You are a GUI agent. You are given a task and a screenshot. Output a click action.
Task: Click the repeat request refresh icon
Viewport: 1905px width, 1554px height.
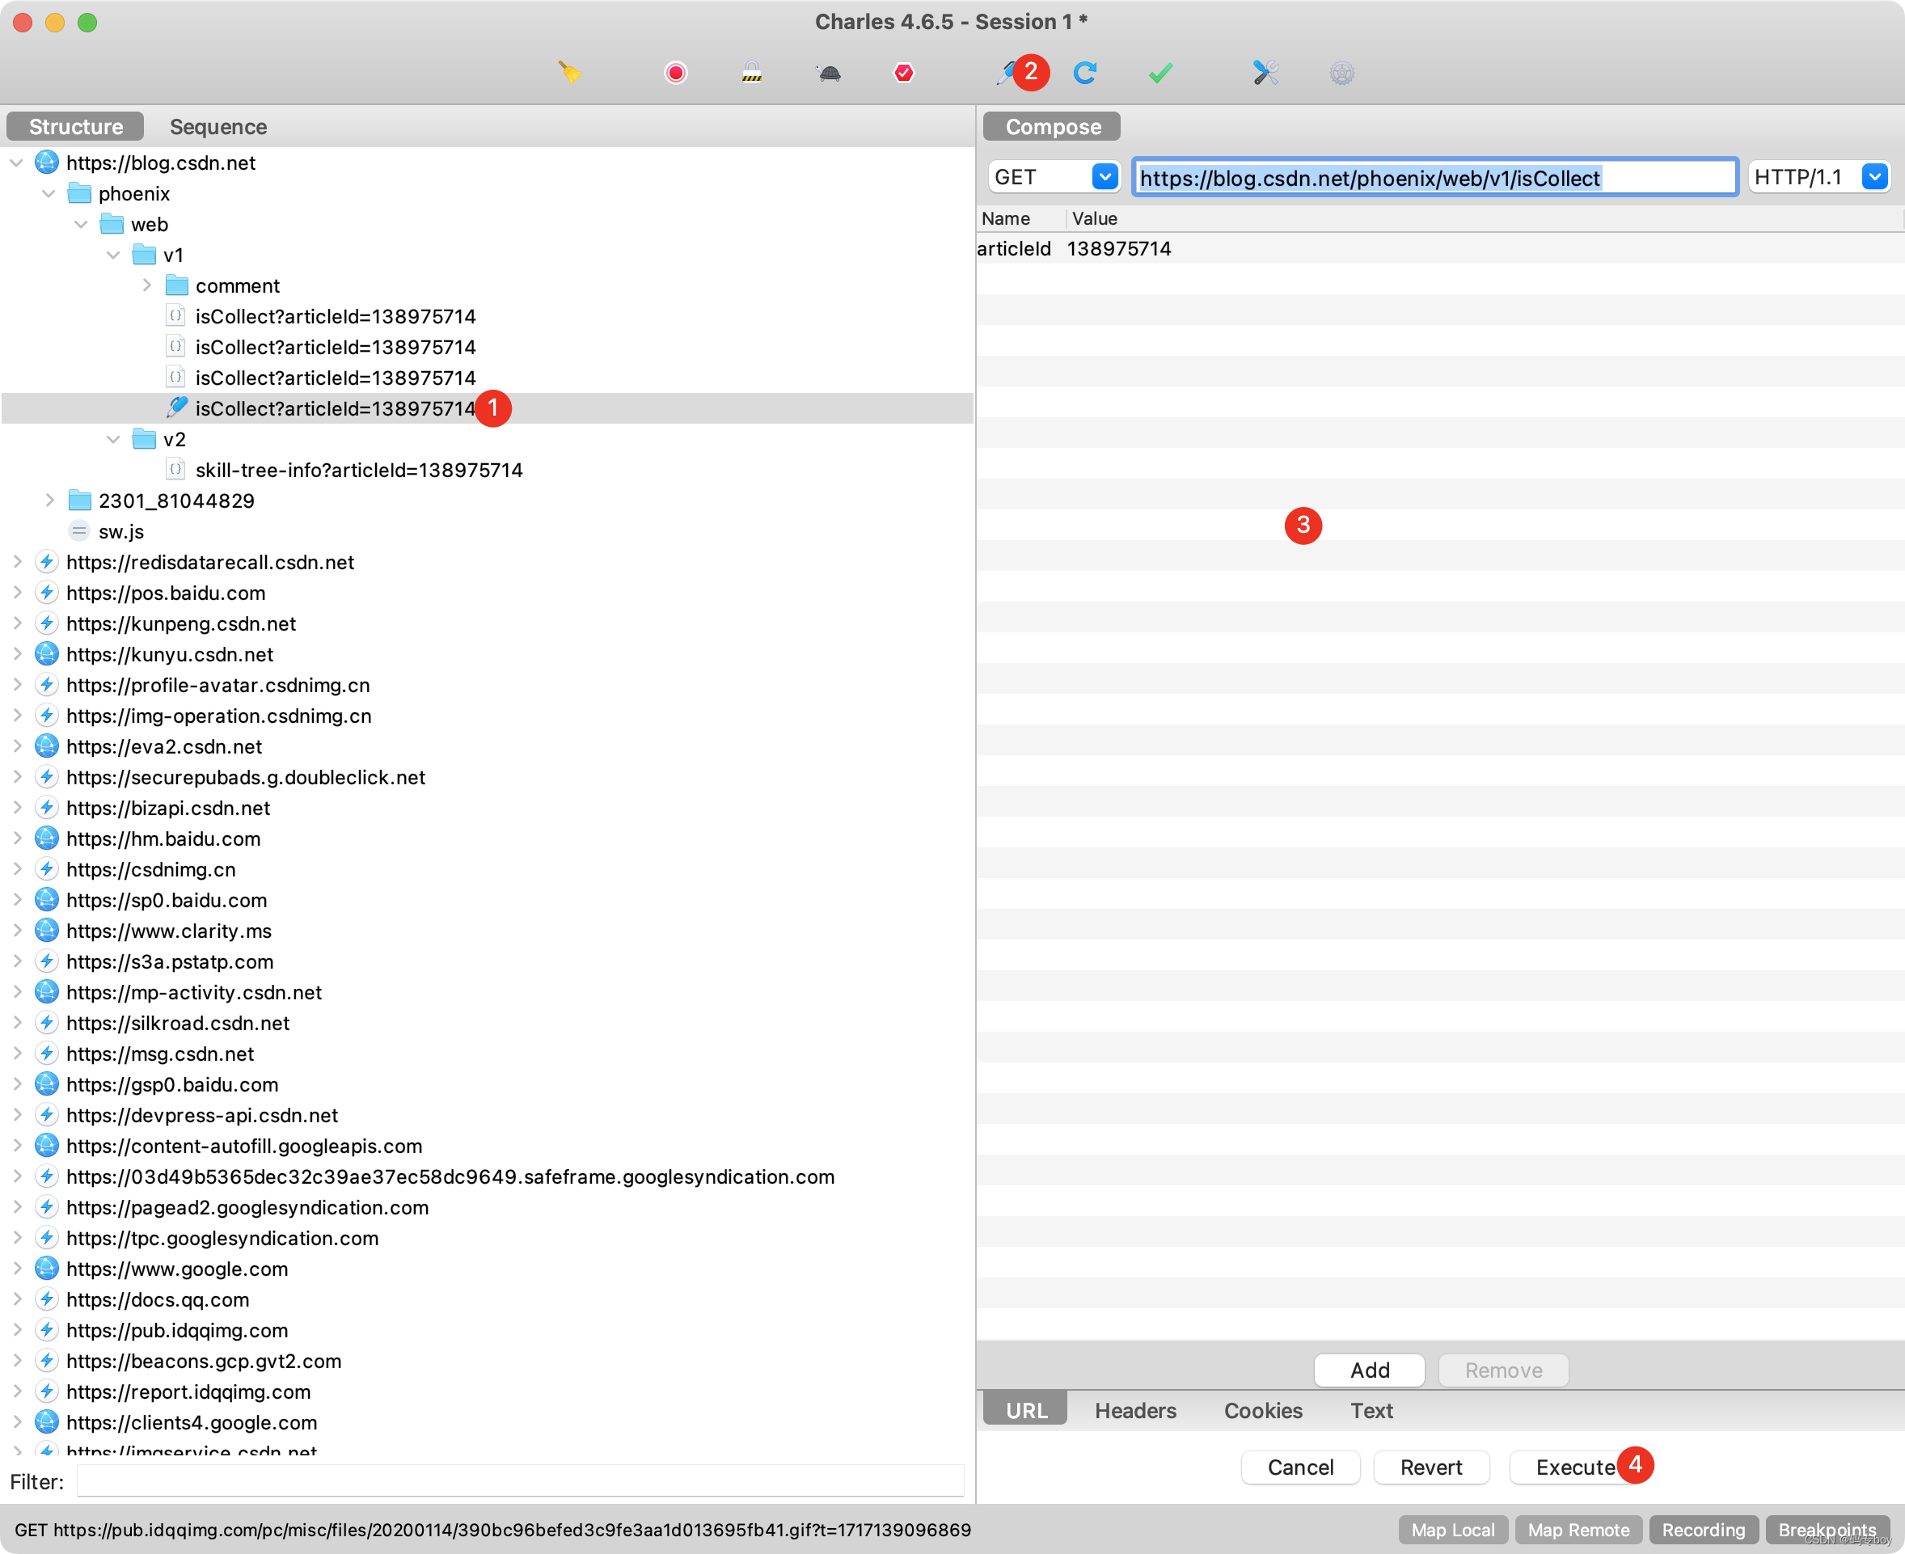[x=1085, y=73]
